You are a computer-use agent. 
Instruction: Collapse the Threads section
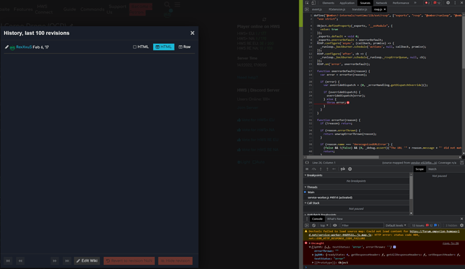(x=312, y=188)
